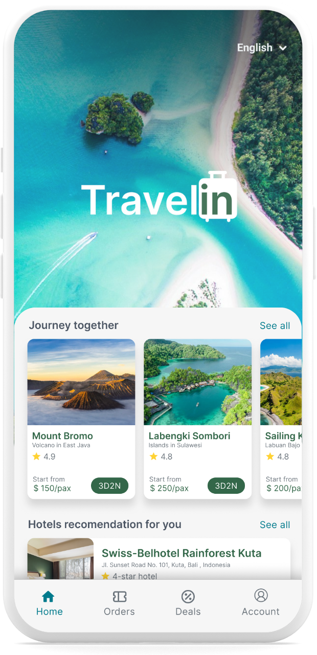
Task: Tap the 3D2N button on Labengki Sombori
Action: pyautogui.click(x=226, y=486)
